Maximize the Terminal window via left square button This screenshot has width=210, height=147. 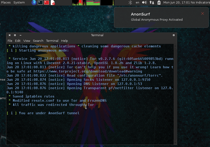click(x=15, y=35)
